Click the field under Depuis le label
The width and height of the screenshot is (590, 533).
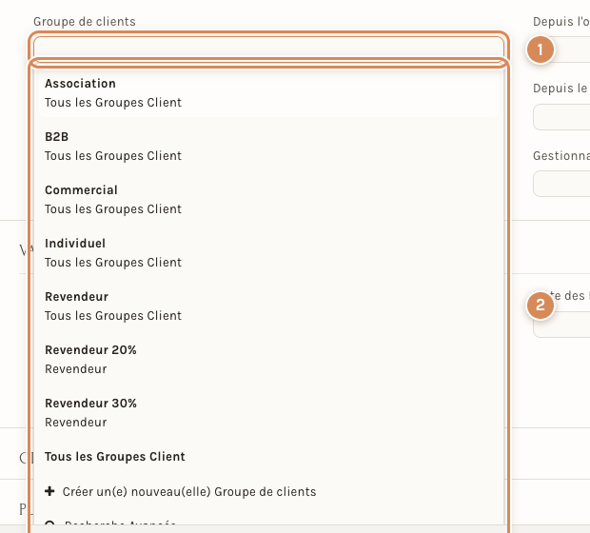point(561,117)
